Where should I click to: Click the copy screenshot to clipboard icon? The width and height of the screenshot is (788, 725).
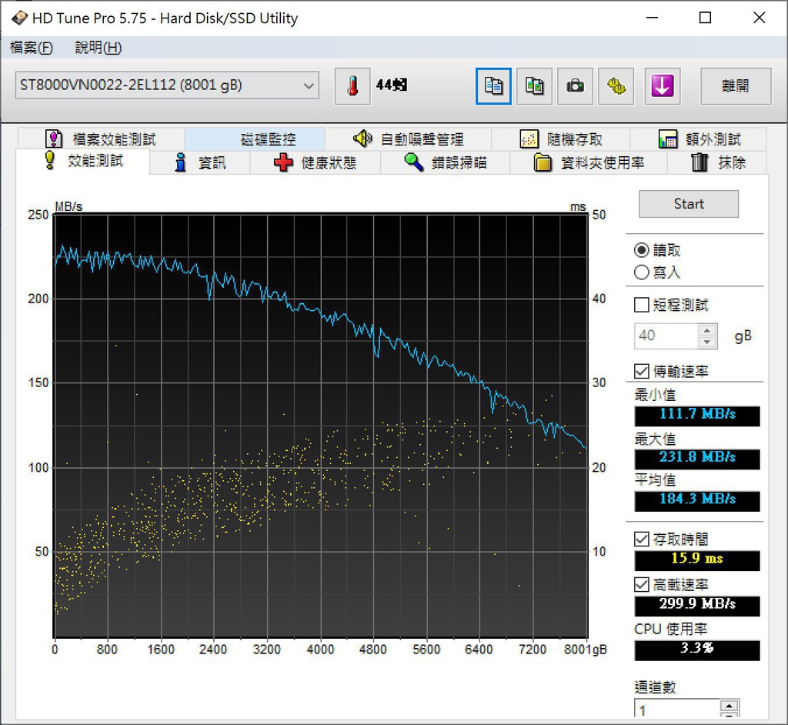pyautogui.click(x=534, y=86)
